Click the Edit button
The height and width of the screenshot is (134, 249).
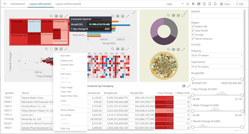[x=239, y=4]
